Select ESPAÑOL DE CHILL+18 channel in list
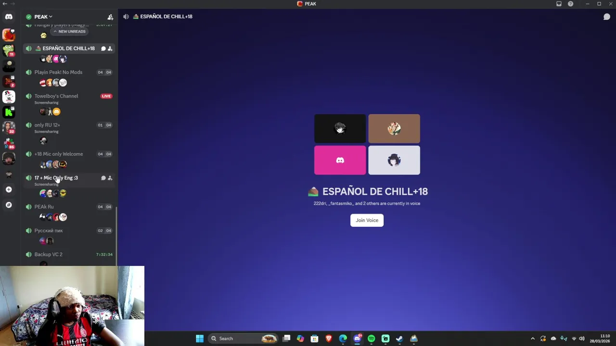Image resolution: width=616 pixels, height=346 pixels. coord(69,49)
